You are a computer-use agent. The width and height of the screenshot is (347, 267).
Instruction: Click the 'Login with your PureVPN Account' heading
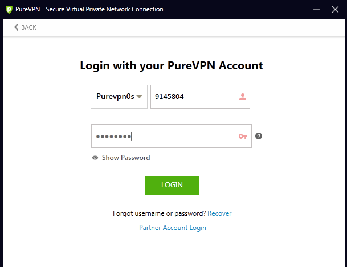click(172, 65)
